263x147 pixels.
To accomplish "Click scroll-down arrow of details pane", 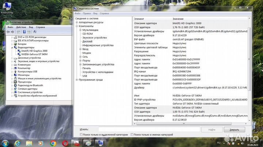I will click(x=249, y=120).
